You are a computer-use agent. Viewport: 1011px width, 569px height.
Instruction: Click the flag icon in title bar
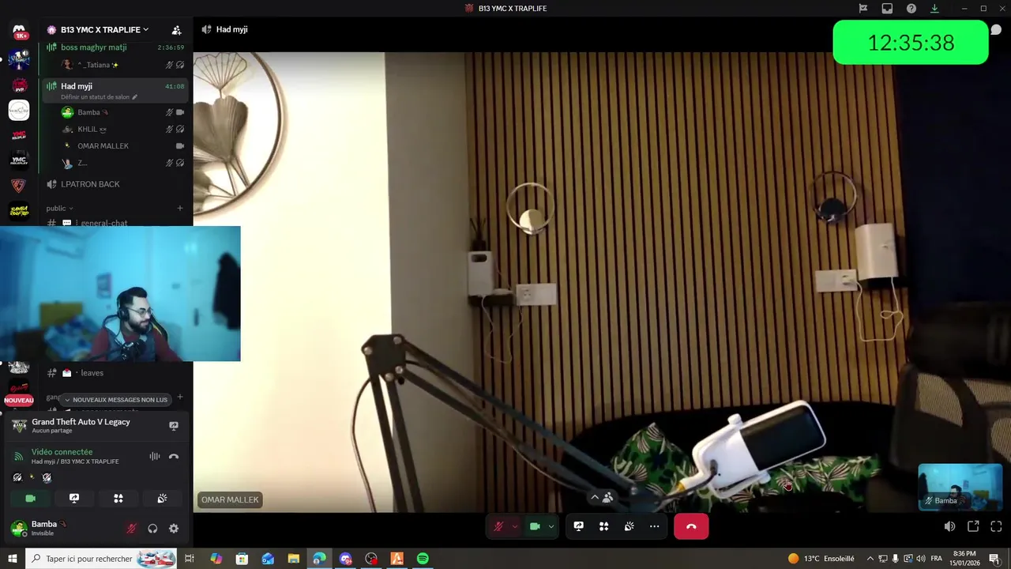(x=863, y=9)
